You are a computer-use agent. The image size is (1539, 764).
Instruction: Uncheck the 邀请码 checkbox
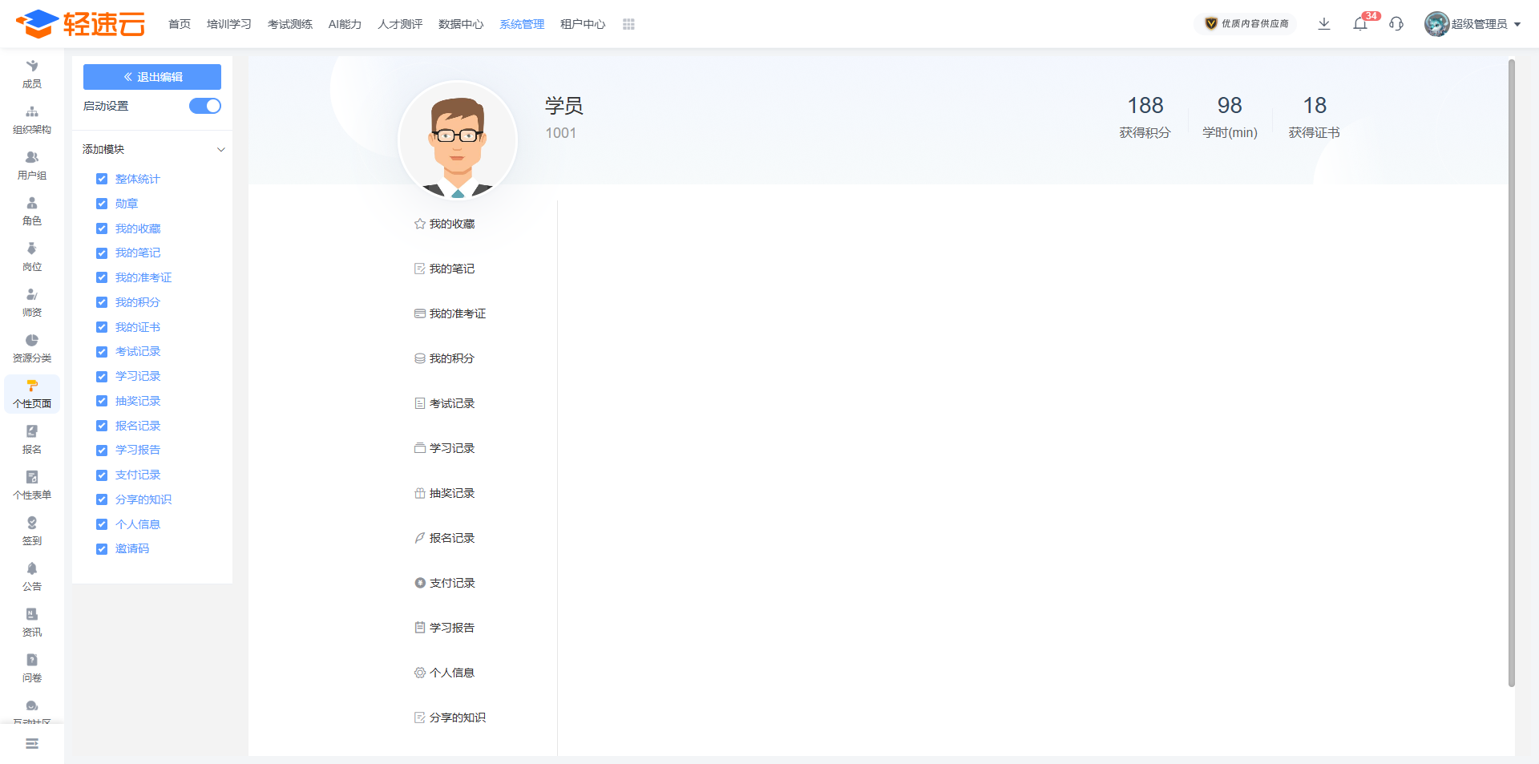[x=102, y=549]
